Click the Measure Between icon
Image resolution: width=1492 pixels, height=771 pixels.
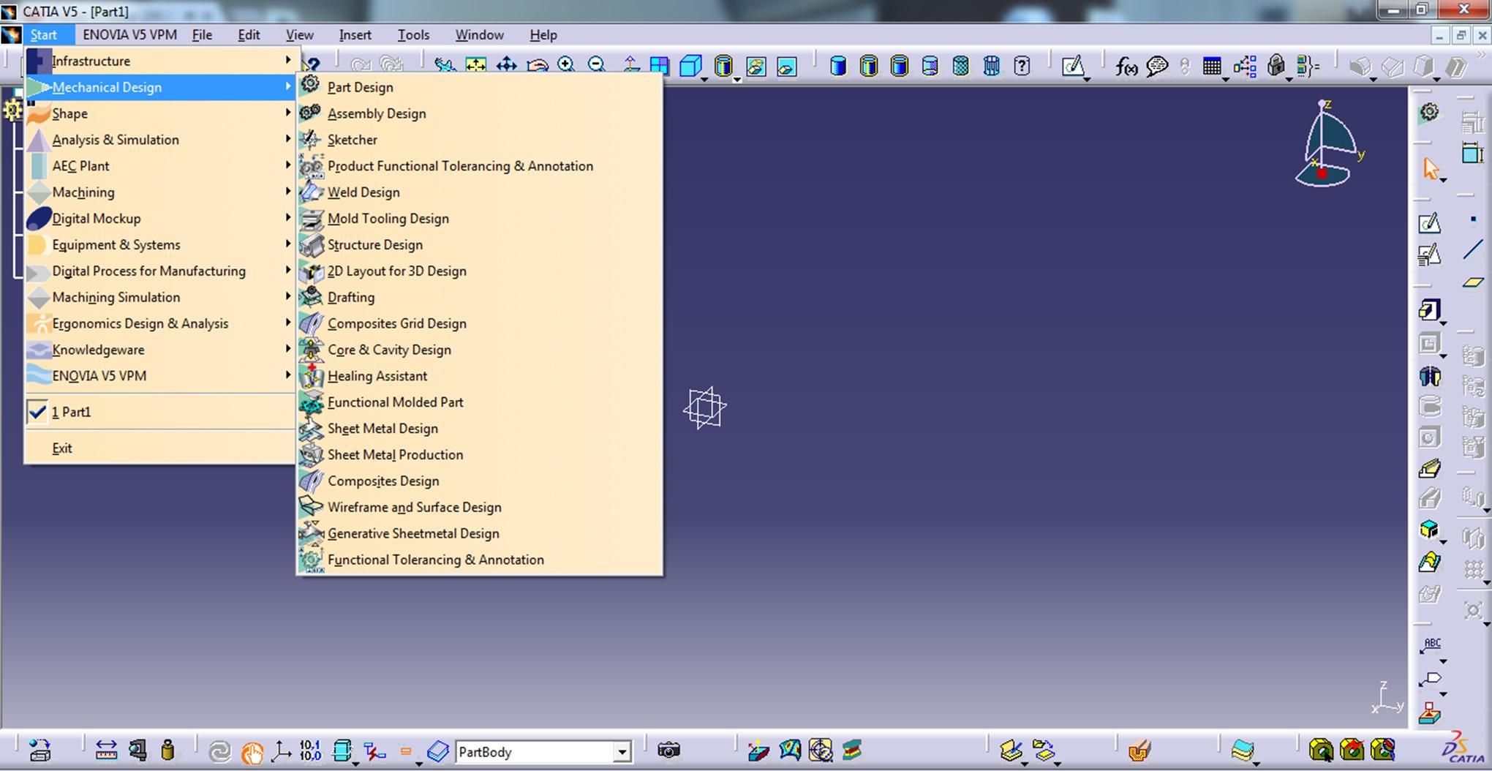(106, 750)
